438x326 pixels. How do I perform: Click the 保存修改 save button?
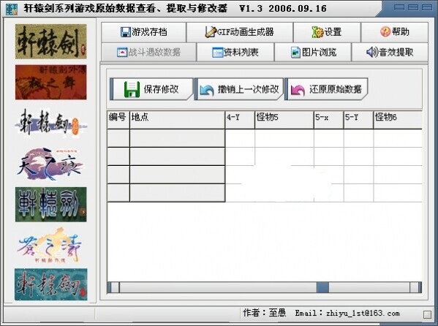[151, 89]
